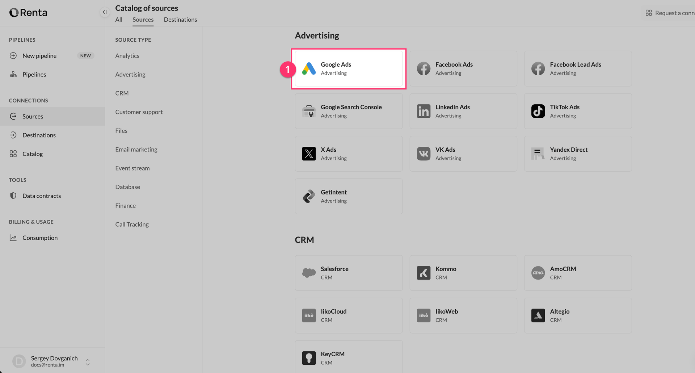This screenshot has height=373, width=695.
Task: Click the Destinations arrow icon in sidebar
Action: (x=13, y=135)
